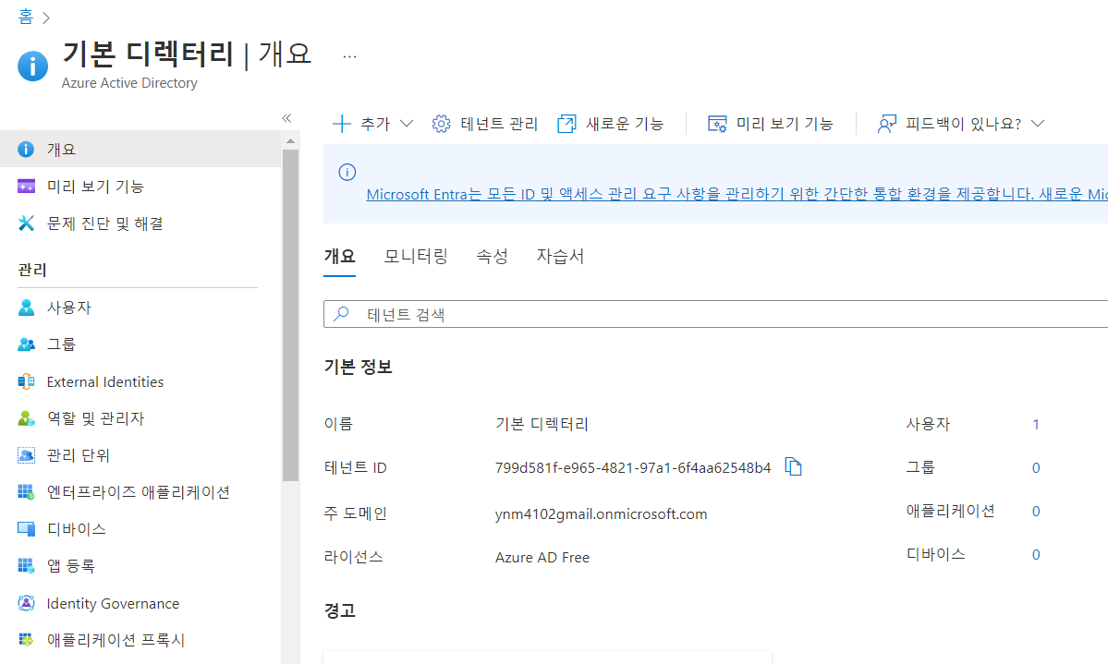Click the sidebar scrollbar up arrow
Screen dimensions: 1108x664
pyautogui.click(x=290, y=141)
